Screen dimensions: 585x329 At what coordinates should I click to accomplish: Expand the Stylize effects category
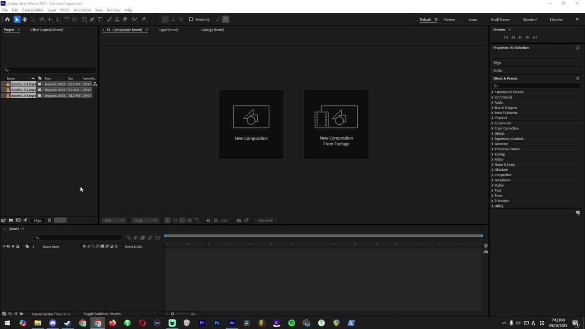(x=492, y=186)
